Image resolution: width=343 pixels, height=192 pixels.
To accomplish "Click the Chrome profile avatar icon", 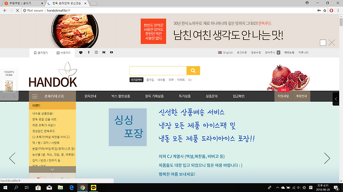I will [x=307, y=3].
